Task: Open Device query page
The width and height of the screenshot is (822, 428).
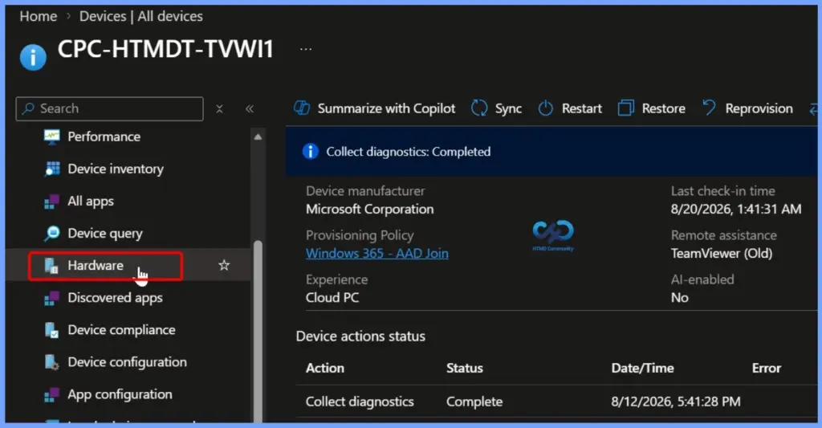Action: 105,234
